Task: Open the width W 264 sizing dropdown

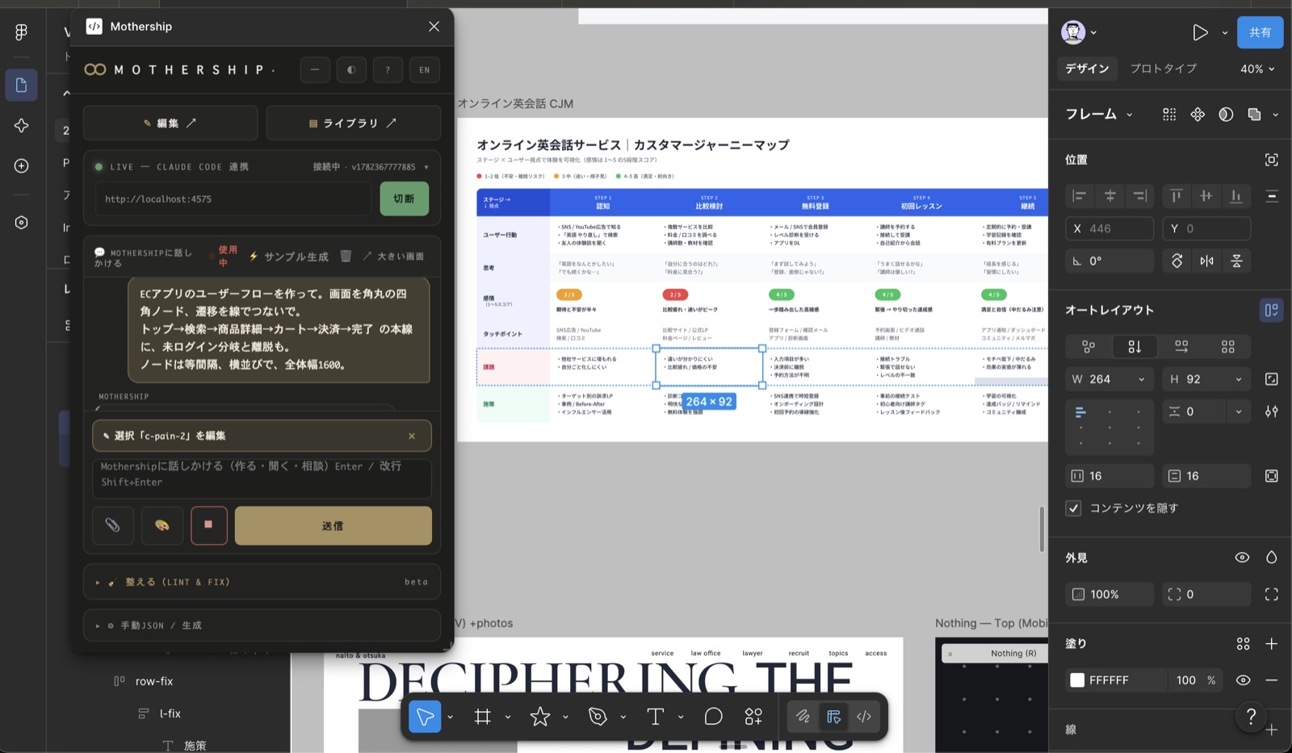Action: click(1141, 379)
